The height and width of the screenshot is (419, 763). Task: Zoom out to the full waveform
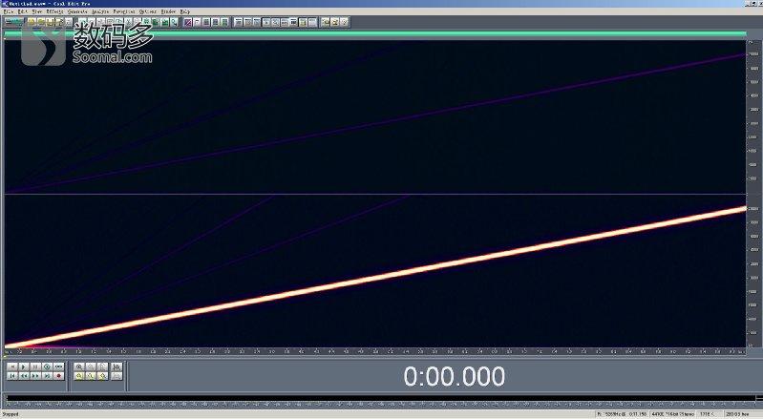pos(102,367)
